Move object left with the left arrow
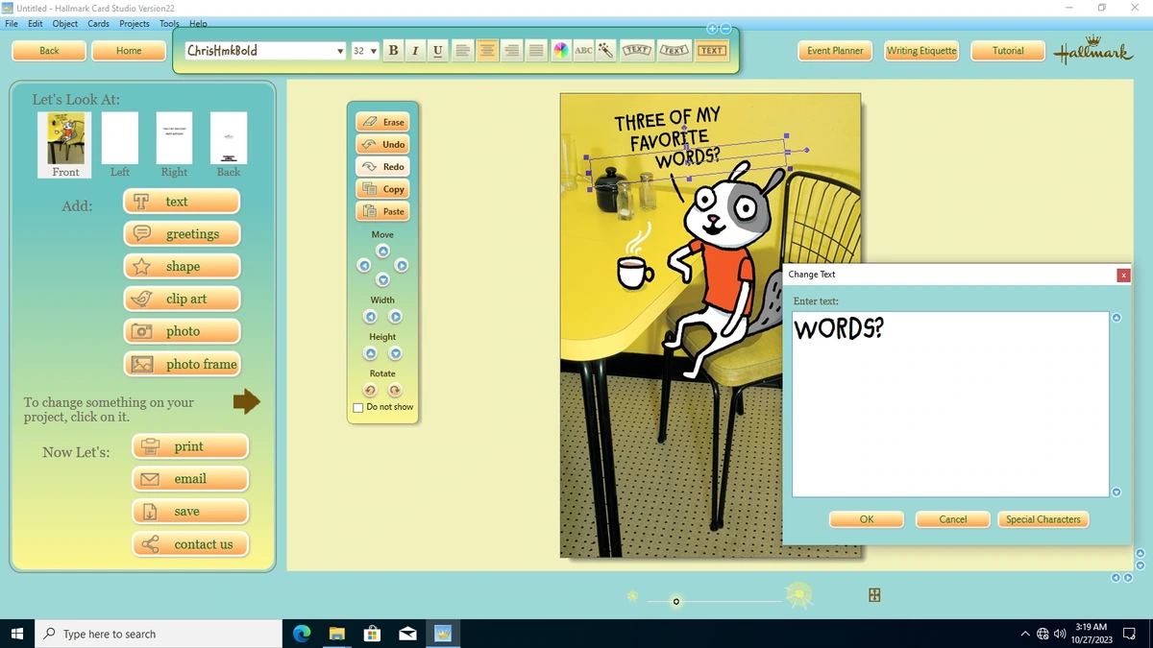 363,265
